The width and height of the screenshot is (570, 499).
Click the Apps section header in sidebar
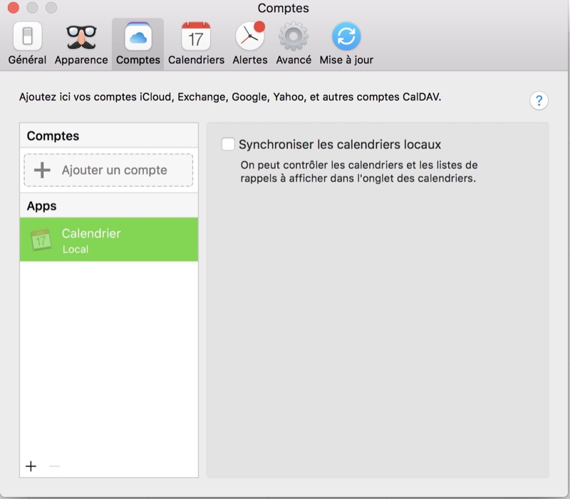coord(41,206)
